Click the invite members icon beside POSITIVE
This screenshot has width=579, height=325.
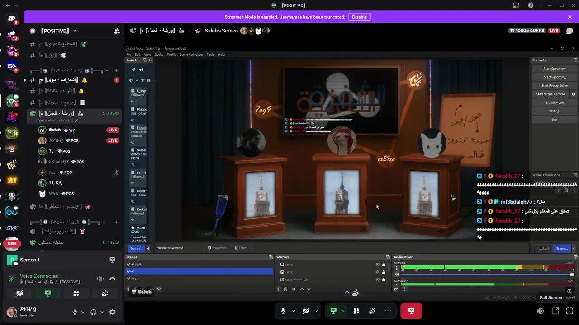[x=117, y=31]
